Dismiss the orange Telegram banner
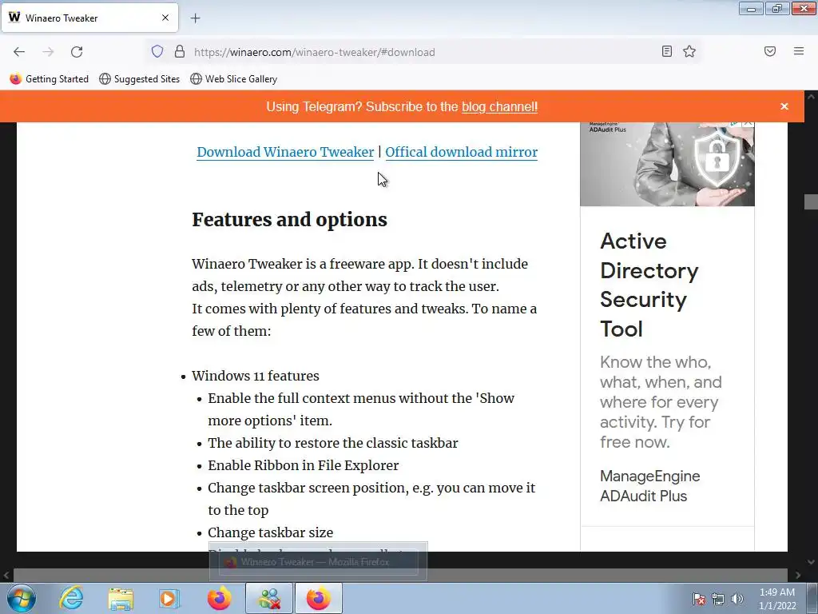 [x=784, y=106]
